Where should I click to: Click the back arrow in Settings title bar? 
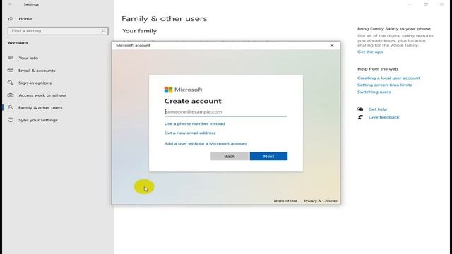10,4
